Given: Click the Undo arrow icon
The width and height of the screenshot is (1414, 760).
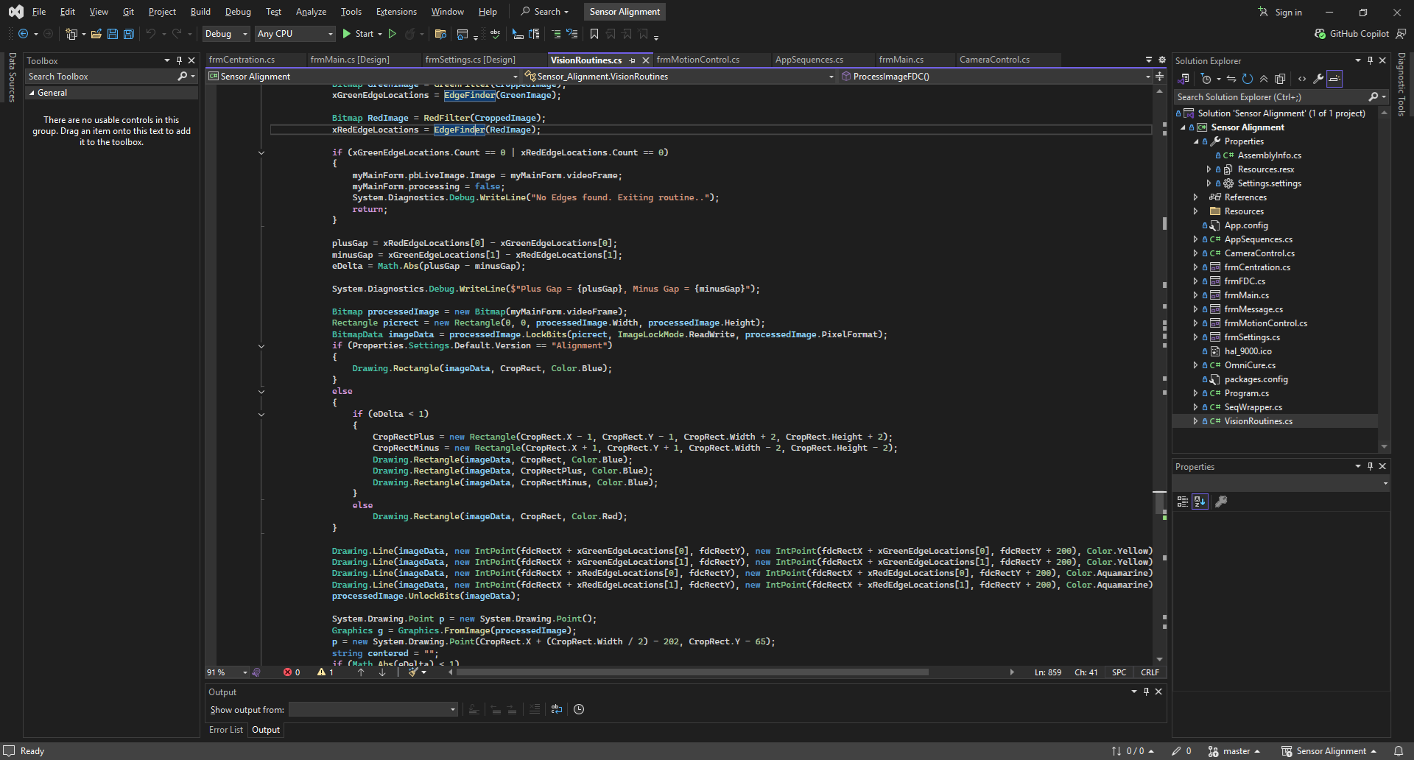Looking at the screenshot, I should [150, 34].
